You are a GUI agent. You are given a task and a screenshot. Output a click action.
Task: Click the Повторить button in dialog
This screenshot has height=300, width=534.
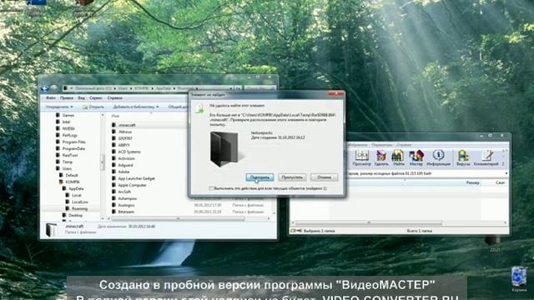pyautogui.click(x=259, y=177)
